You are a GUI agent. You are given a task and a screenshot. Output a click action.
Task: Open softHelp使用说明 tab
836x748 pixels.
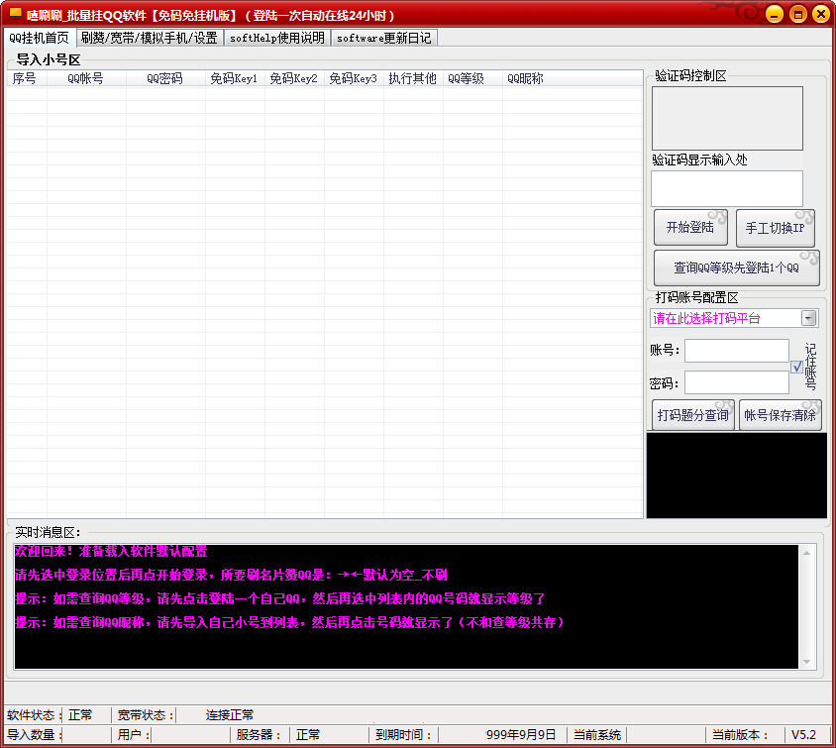tap(276, 38)
